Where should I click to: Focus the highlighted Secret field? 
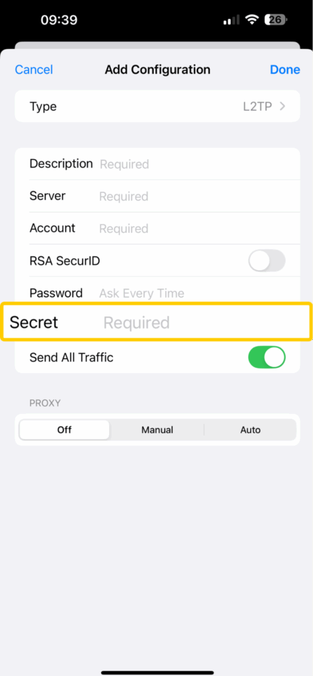tap(156, 322)
